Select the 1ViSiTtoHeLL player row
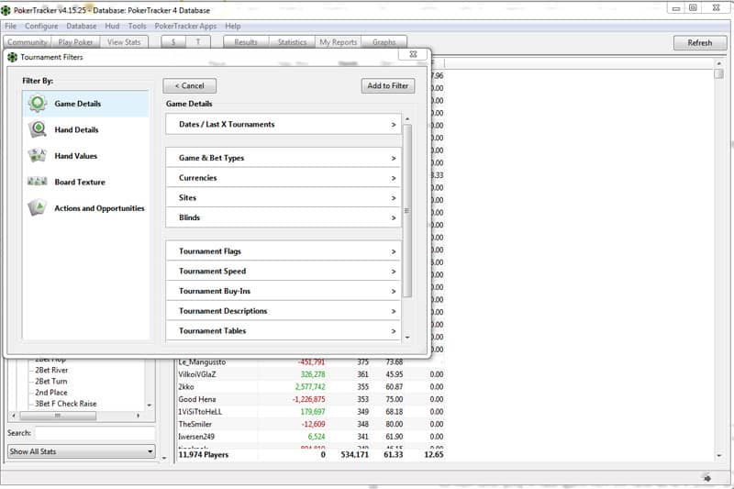 pos(311,412)
